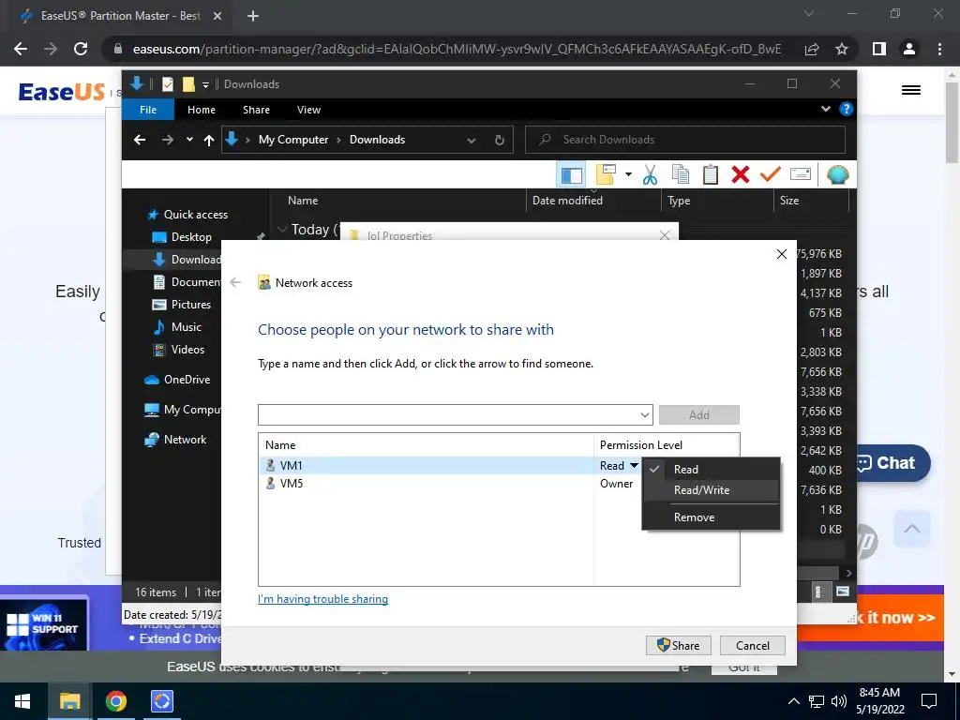Viewport: 960px width, 720px height.
Task: Open the Share ribbon tab
Action: click(256, 110)
